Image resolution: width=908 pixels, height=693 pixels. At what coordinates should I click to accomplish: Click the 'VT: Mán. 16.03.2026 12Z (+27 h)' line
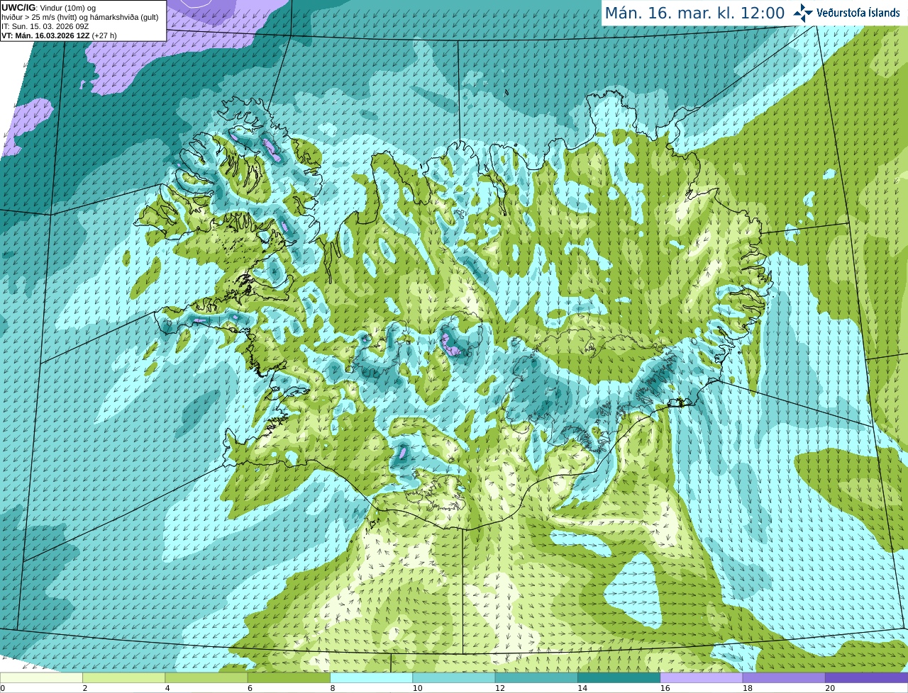click(x=60, y=35)
